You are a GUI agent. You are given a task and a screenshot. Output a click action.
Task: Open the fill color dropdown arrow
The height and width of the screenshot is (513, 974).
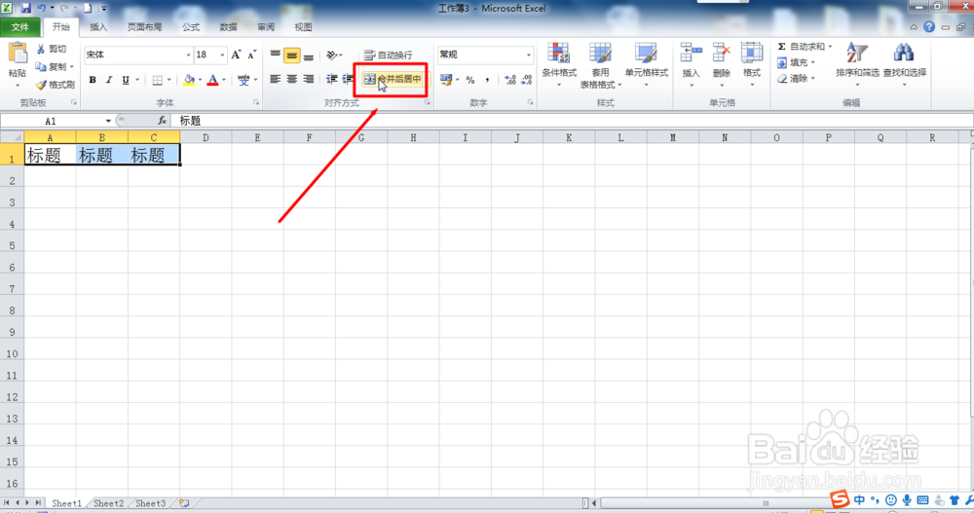[200, 80]
